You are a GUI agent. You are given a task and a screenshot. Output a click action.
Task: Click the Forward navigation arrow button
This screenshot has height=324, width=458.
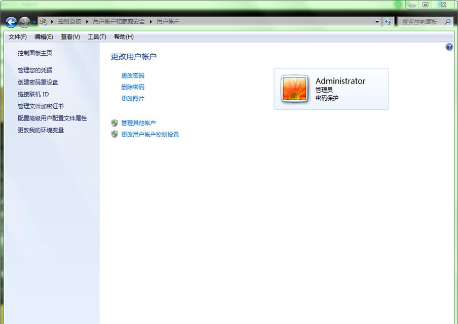coord(24,22)
